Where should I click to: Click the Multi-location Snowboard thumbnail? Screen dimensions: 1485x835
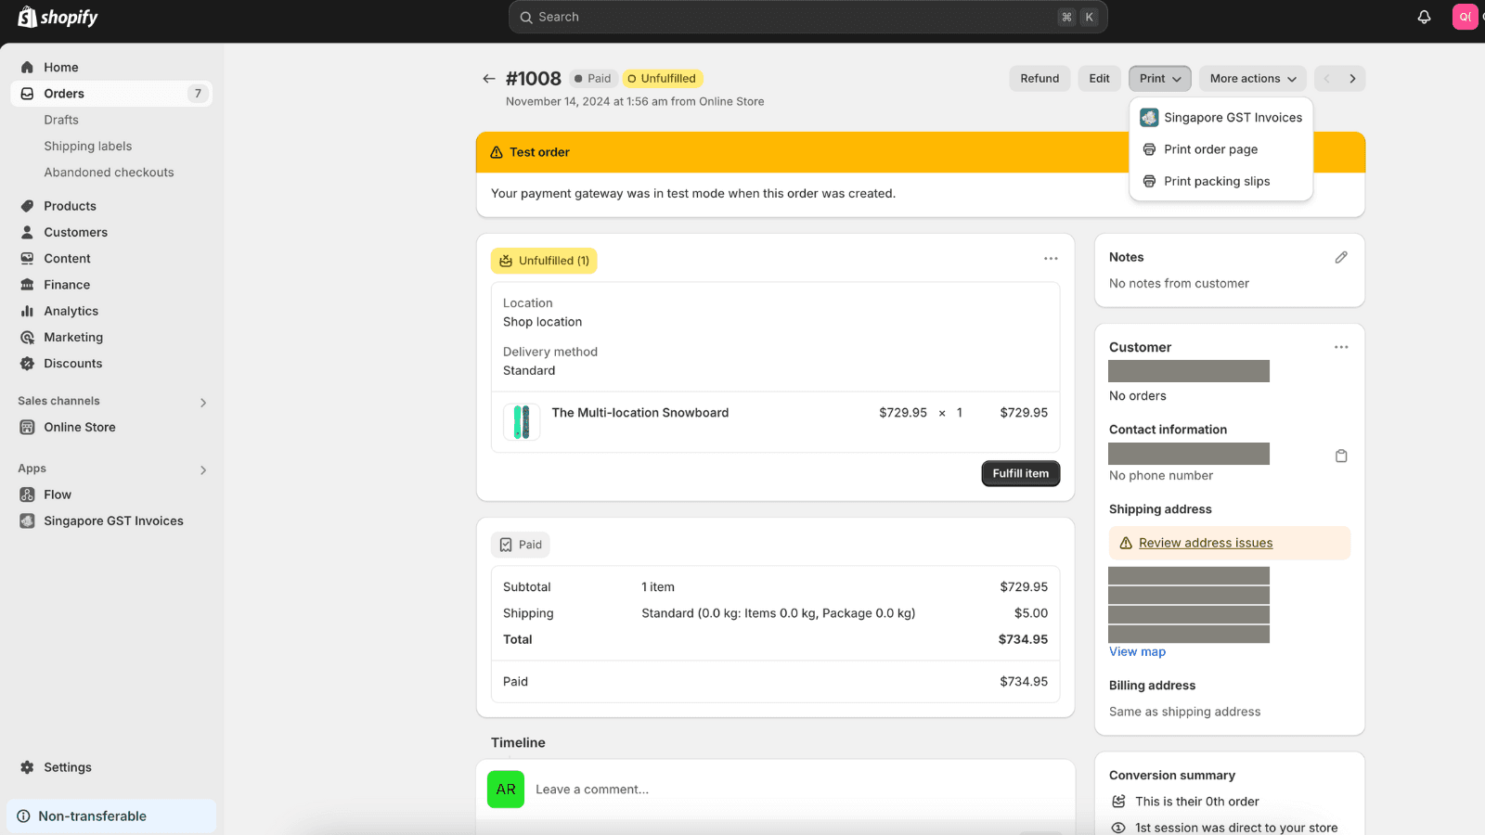pyautogui.click(x=522, y=422)
